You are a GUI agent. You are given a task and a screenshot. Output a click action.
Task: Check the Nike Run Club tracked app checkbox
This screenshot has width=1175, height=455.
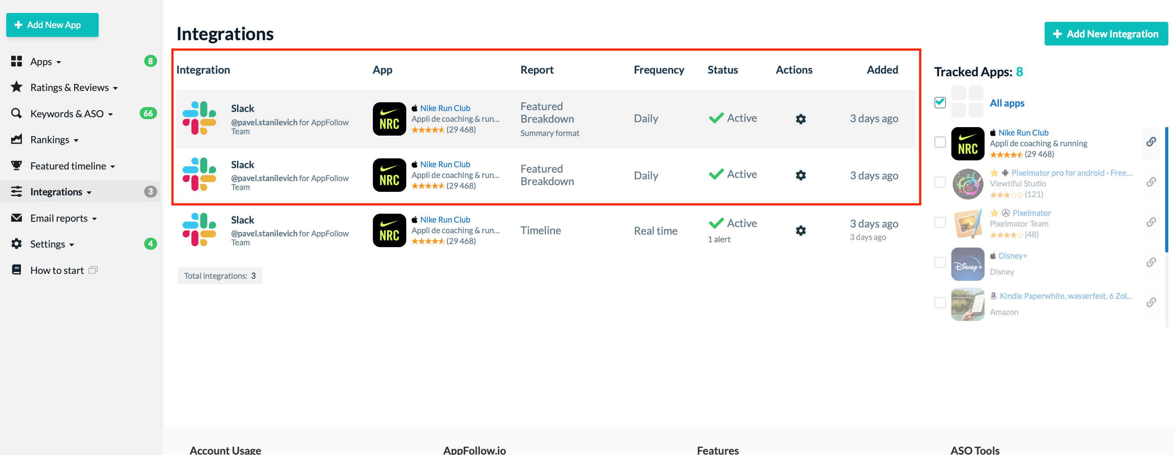pos(940,142)
